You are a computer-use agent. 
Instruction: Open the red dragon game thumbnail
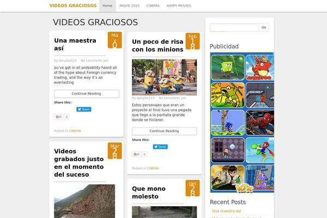click(x=260, y=68)
